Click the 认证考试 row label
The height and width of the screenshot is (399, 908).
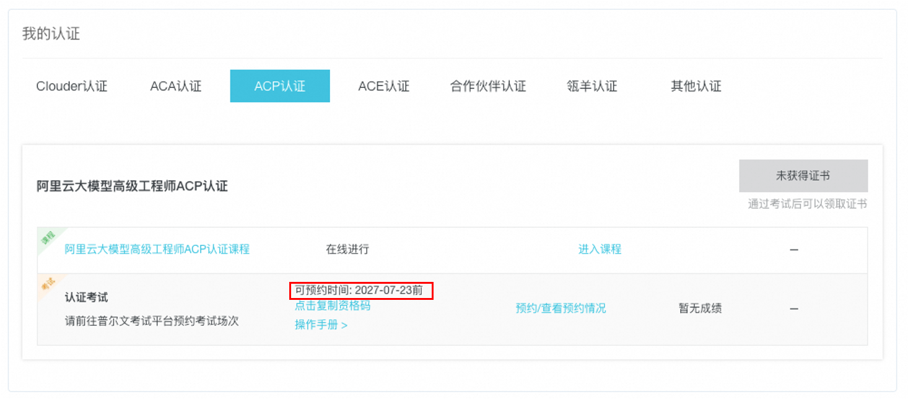[86, 297]
